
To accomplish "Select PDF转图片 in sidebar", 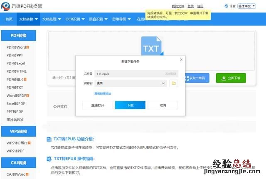I will click(x=15, y=79).
